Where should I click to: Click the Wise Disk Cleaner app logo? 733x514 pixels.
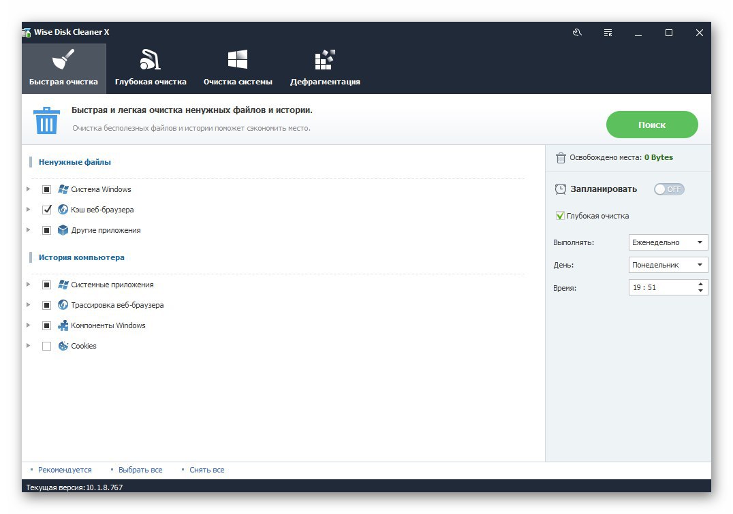[x=27, y=32]
